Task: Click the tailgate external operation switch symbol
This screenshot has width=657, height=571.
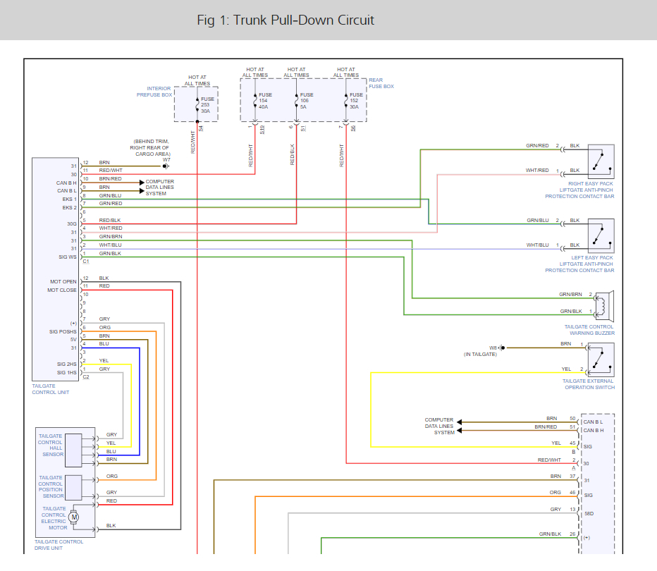Action: (x=601, y=360)
